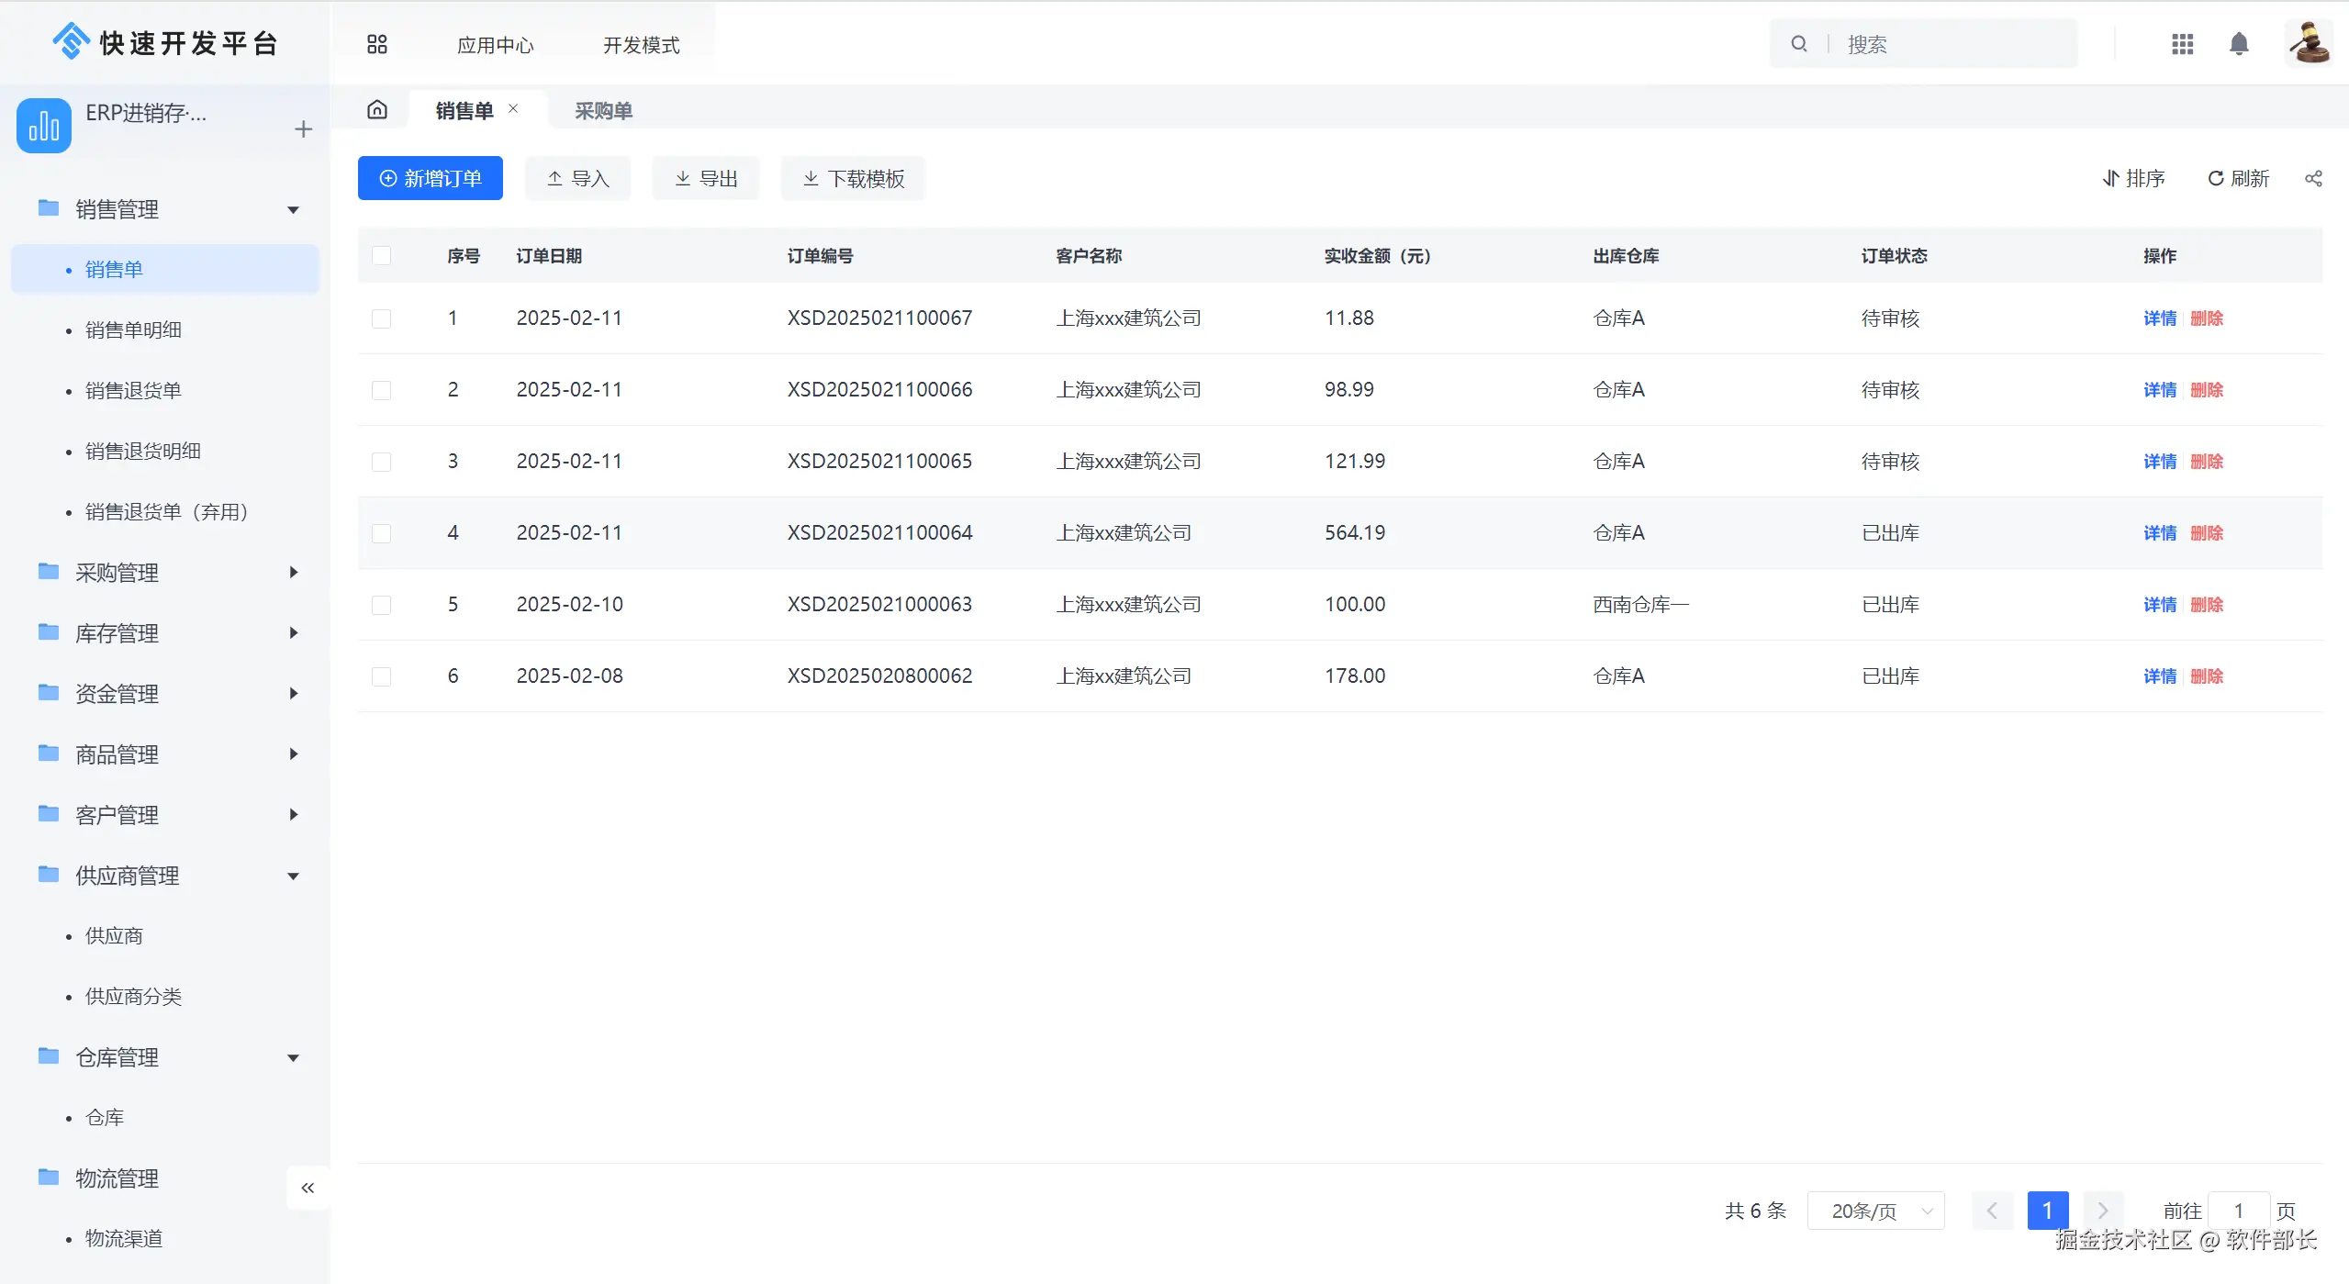The image size is (2349, 1284).
Task: Open the notification bell
Action: point(2239,44)
